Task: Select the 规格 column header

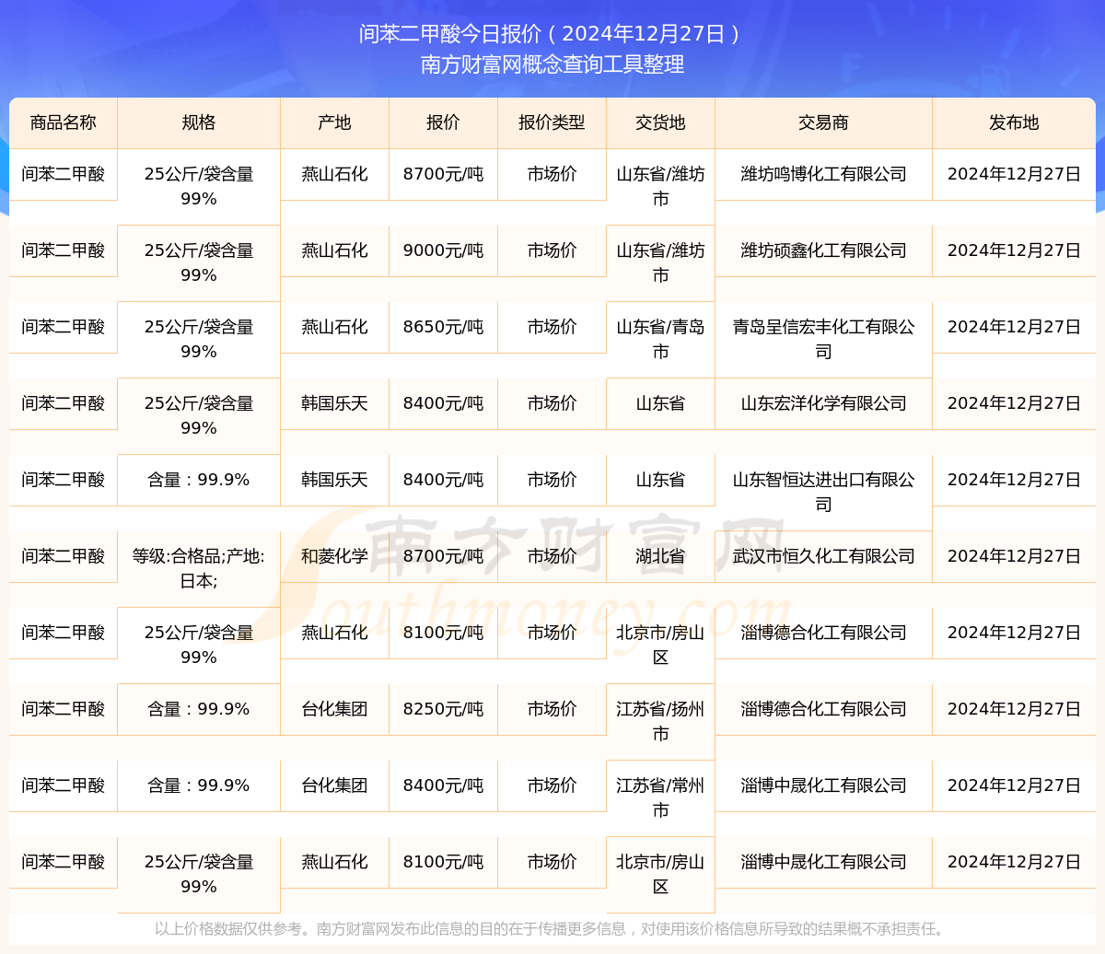Action: tap(199, 122)
